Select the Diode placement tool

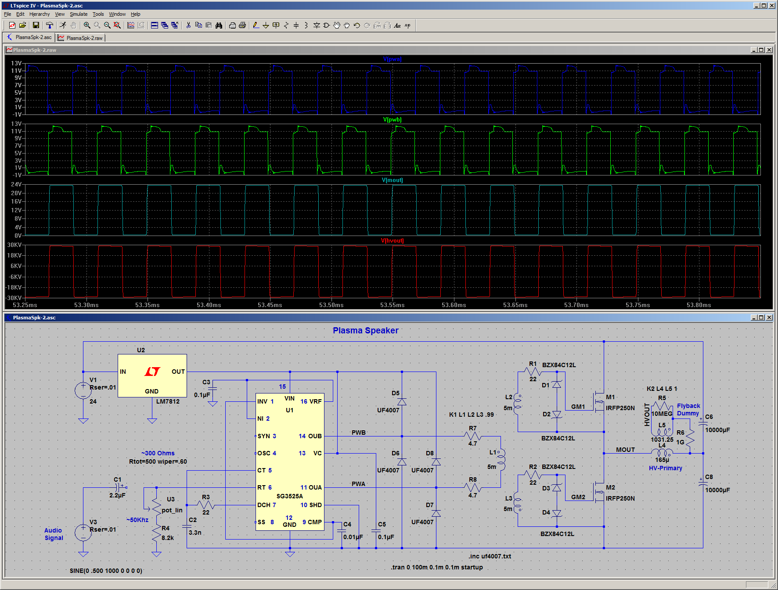click(x=317, y=25)
